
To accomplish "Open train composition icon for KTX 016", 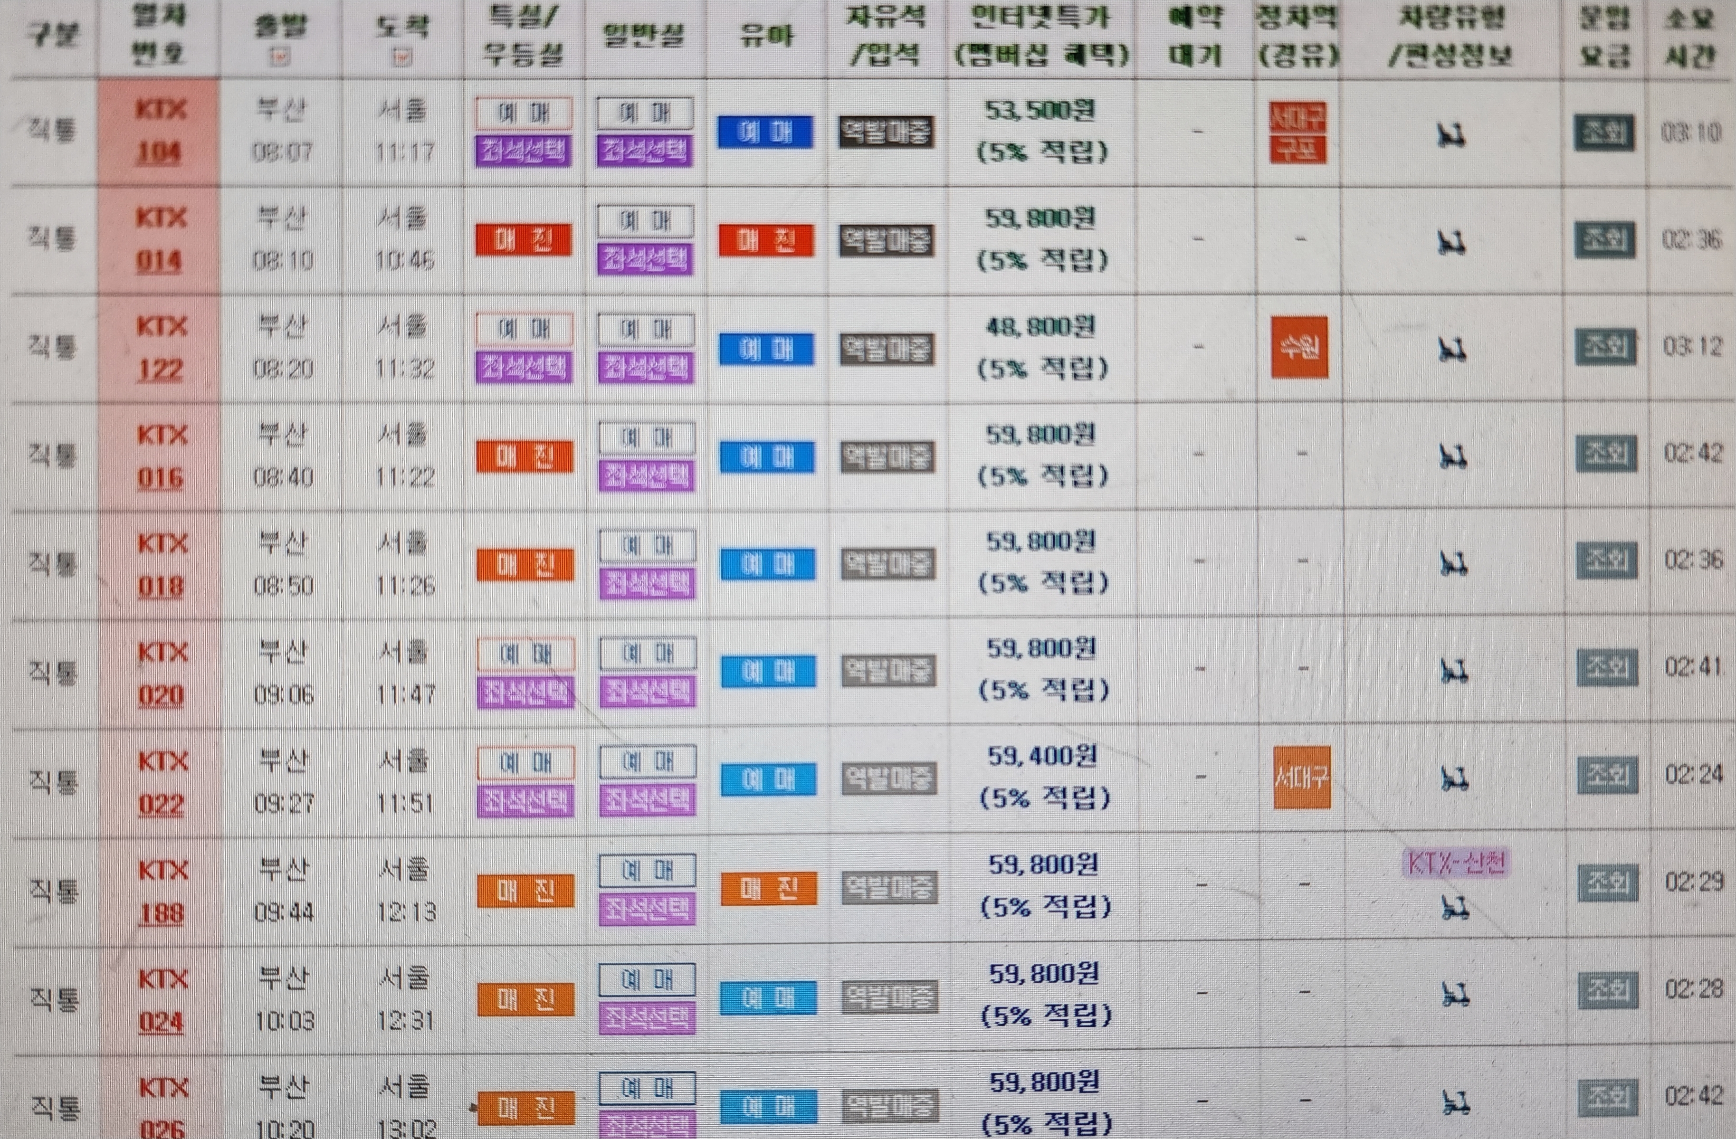I will [x=1452, y=457].
